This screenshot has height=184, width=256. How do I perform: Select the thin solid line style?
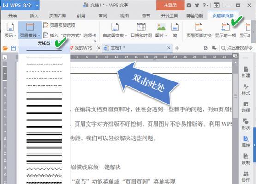click(44, 50)
